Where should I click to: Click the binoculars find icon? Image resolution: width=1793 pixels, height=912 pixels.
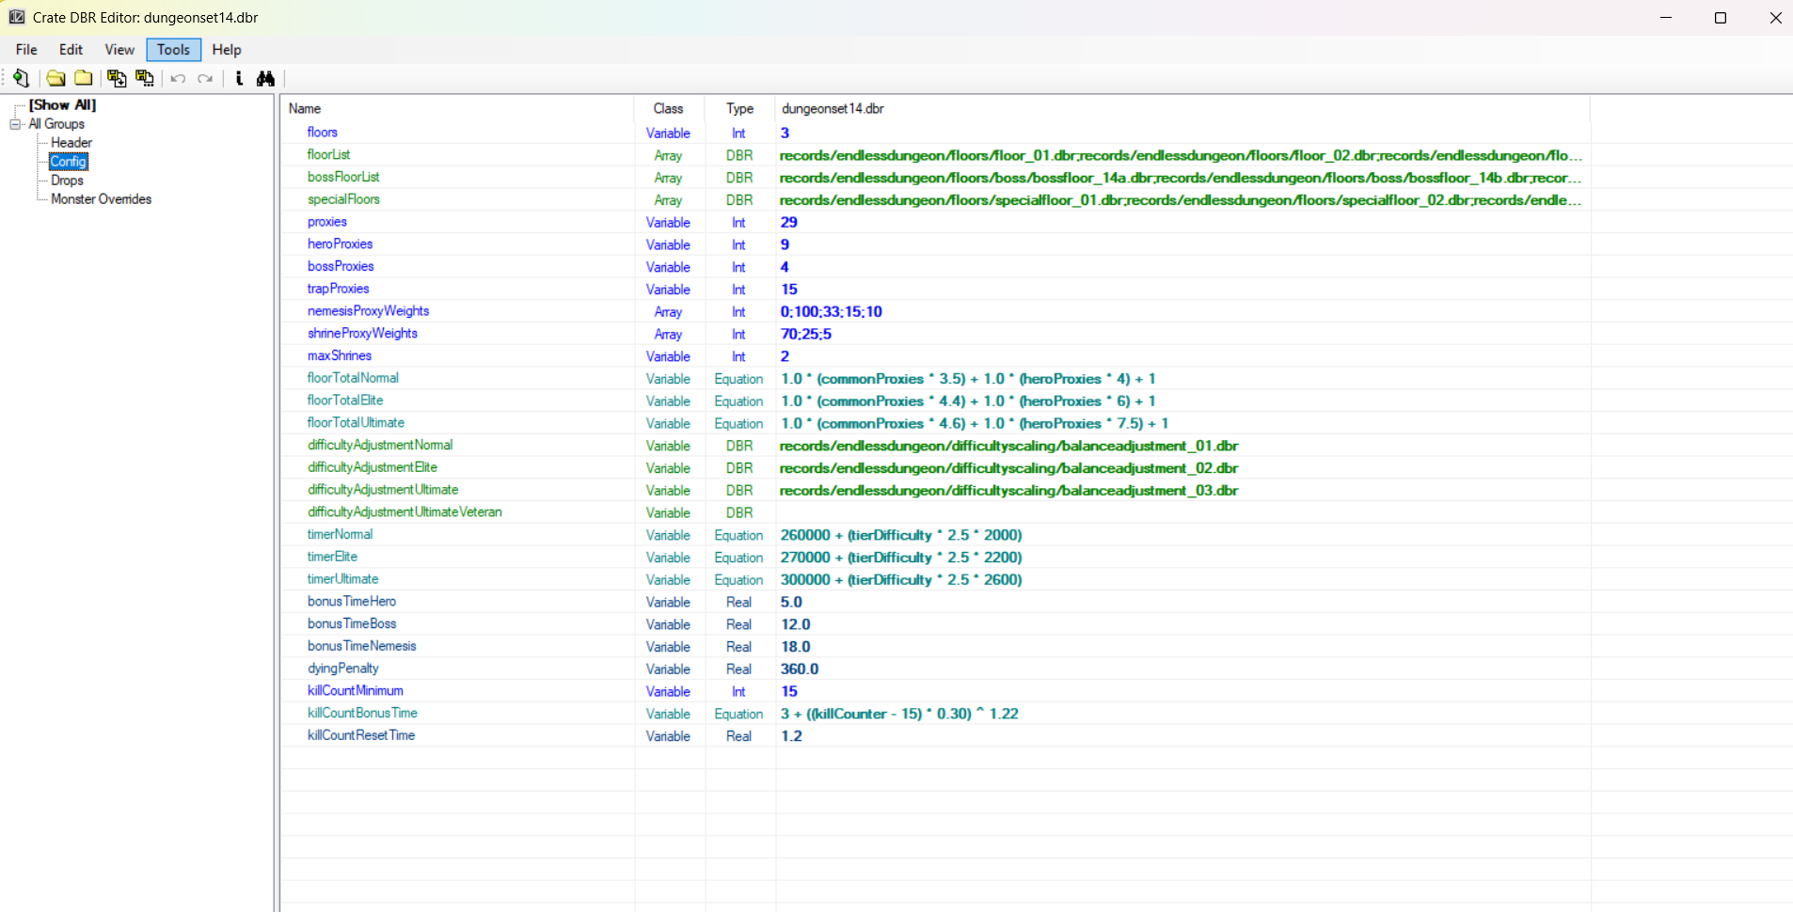tap(265, 78)
